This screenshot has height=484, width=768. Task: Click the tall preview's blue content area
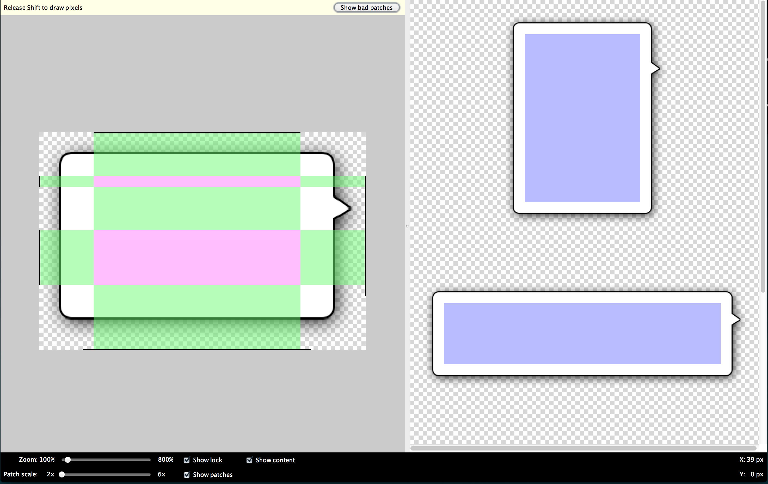pyautogui.click(x=582, y=118)
